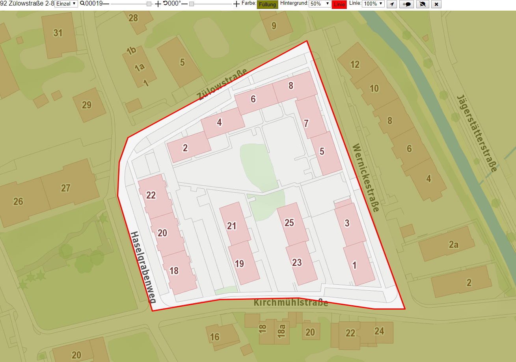Click the Füllung color swatch
Image resolution: width=516 pixels, height=362 pixels.
point(268,5)
